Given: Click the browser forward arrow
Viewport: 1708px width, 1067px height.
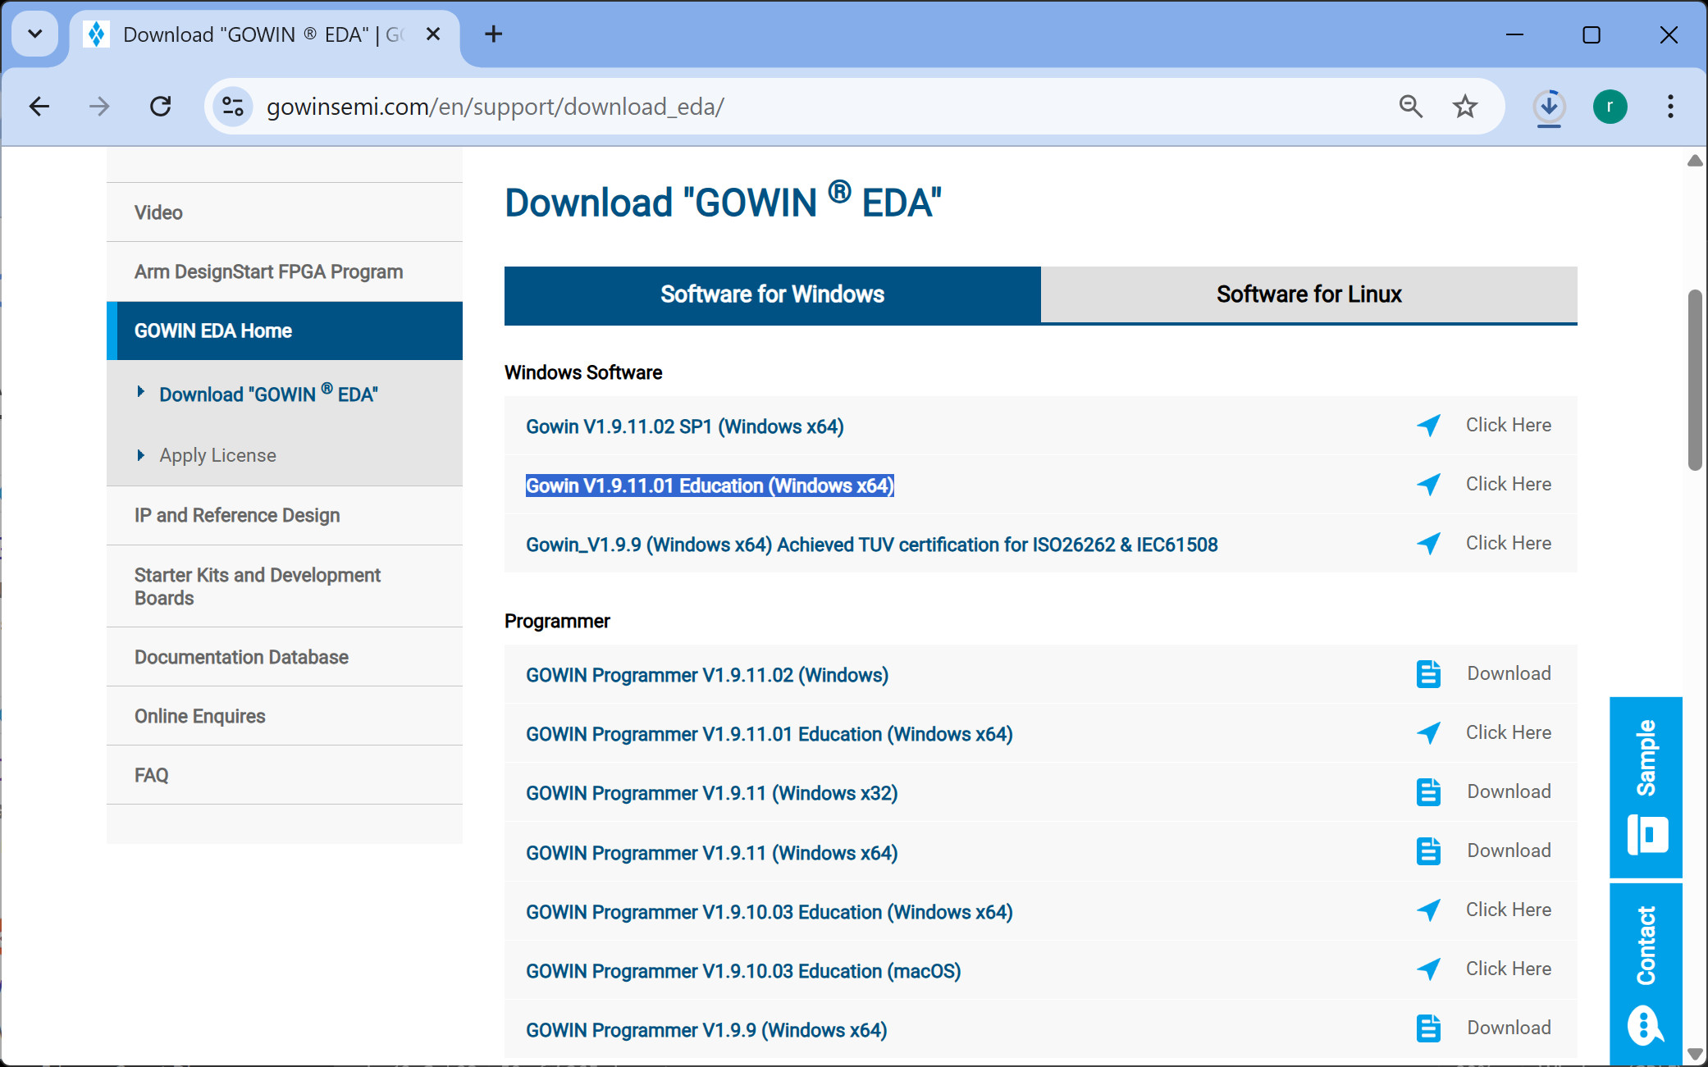Looking at the screenshot, I should pos(99,107).
